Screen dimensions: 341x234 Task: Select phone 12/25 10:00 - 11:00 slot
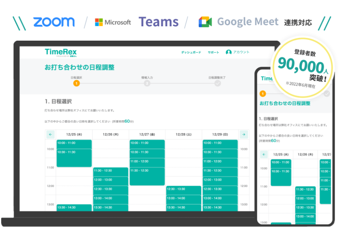[x=281, y=163]
